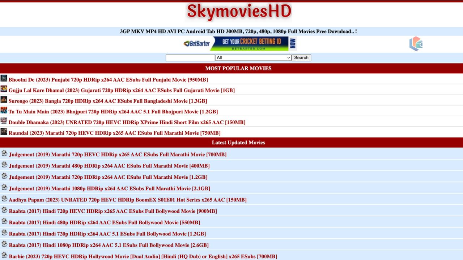Click film reel icon beside Barbie 720p
The image size is (463, 260).
pos(4,255)
